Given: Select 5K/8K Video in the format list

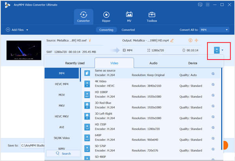Looking at the screenshot, I should (61, 138).
